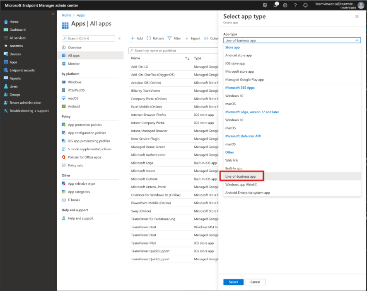
Task: Click the Apps grid icon in the sidebar
Action: pos(6,62)
